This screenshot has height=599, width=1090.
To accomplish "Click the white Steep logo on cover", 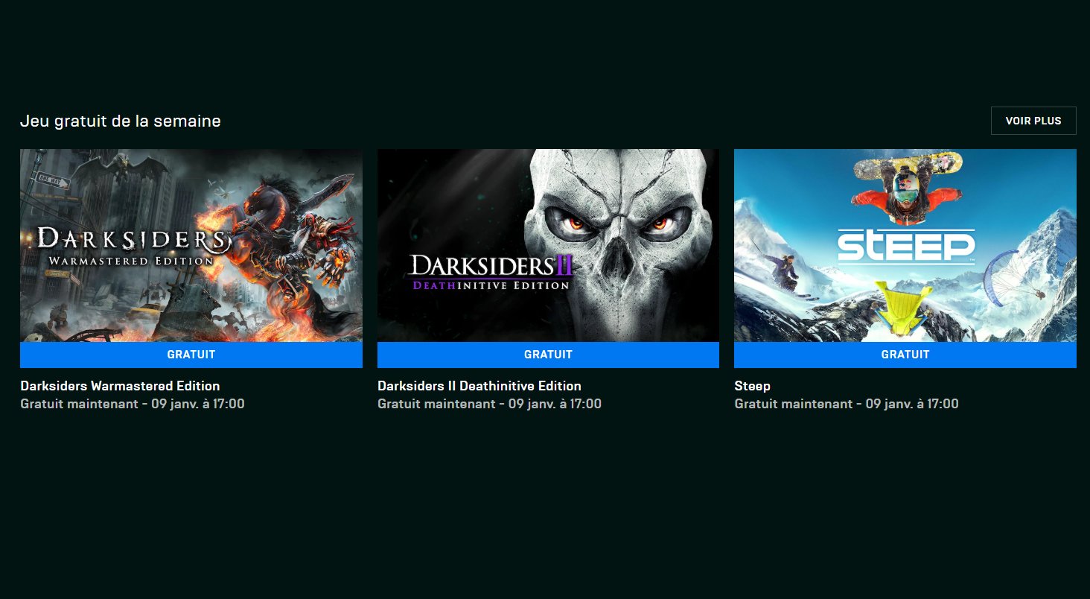I will [x=905, y=246].
